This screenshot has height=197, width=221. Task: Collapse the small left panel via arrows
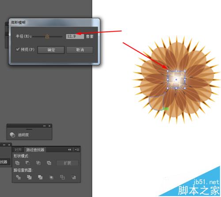[4, 145]
